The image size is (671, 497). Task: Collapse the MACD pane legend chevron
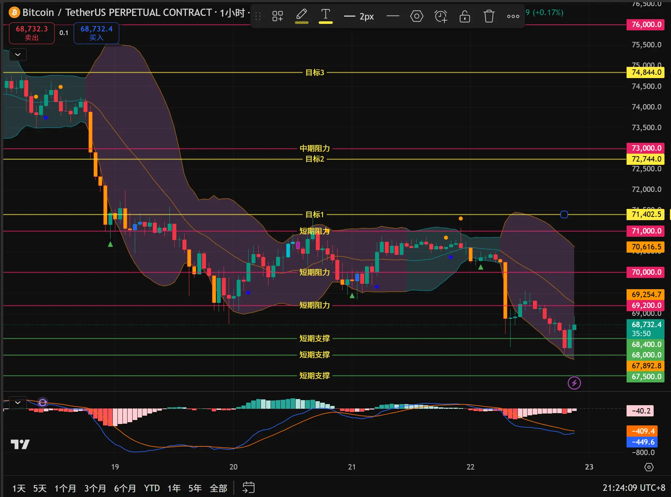18,402
